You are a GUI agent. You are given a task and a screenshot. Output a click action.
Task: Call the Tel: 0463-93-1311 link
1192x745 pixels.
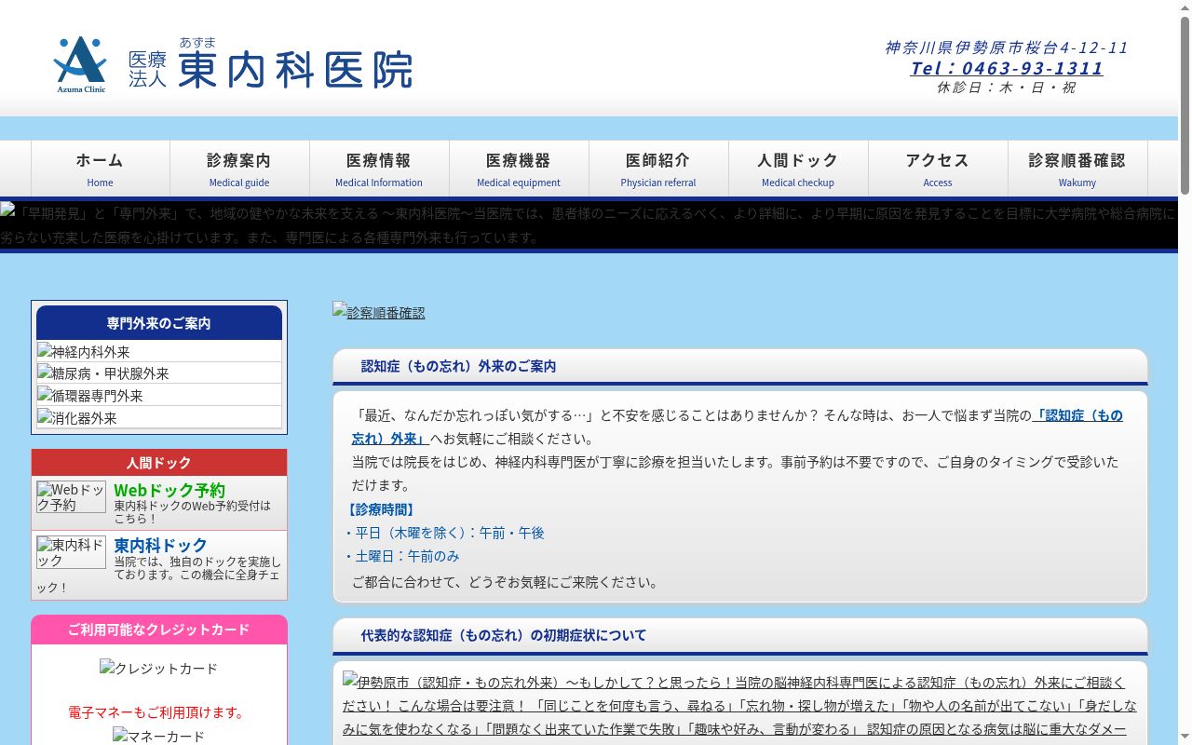(1006, 68)
